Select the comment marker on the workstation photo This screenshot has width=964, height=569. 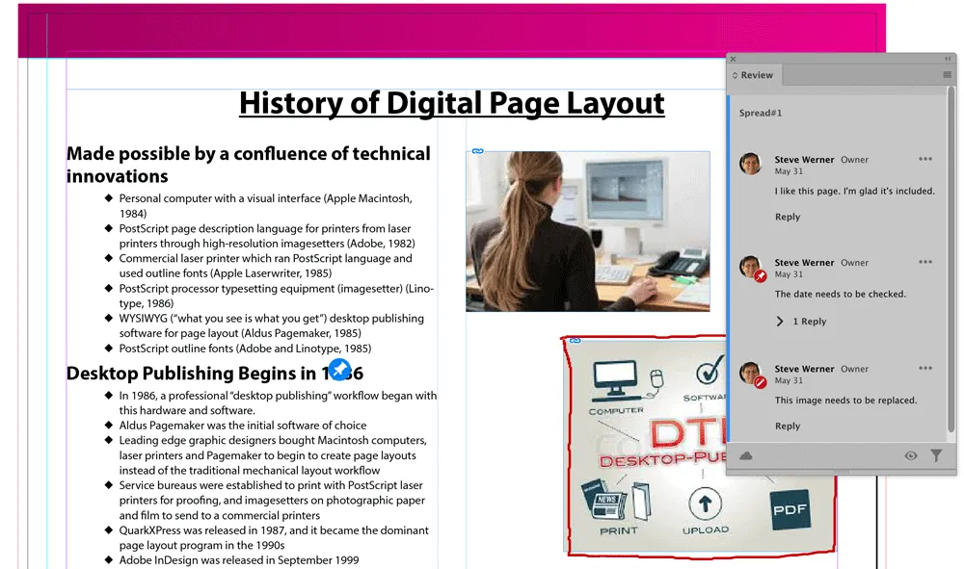click(476, 149)
